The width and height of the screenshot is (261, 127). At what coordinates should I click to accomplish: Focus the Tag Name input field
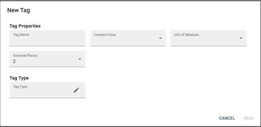click(x=48, y=38)
